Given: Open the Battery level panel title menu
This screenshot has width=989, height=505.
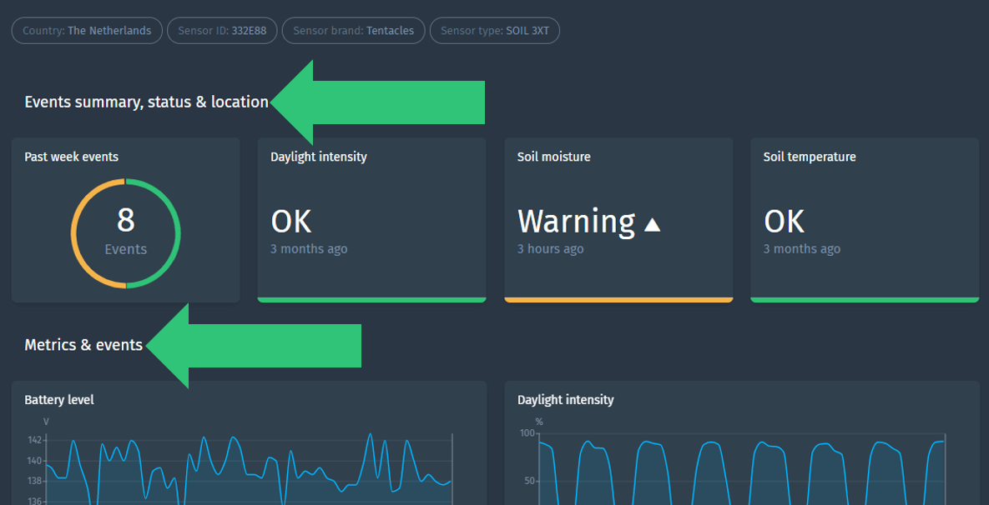Looking at the screenshot, I should point(59,399).
